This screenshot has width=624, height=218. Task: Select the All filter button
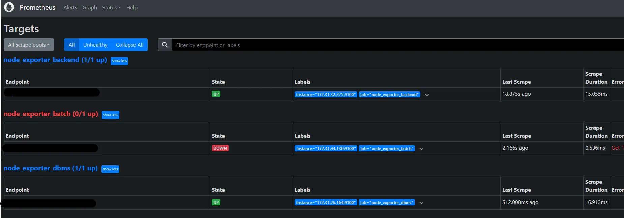pos(71,45)
